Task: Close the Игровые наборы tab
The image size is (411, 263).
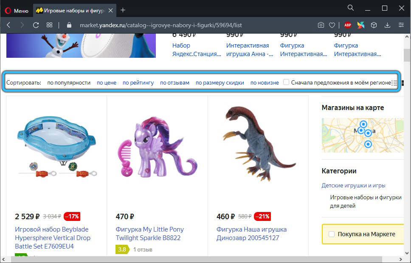Action: (111, 11)
